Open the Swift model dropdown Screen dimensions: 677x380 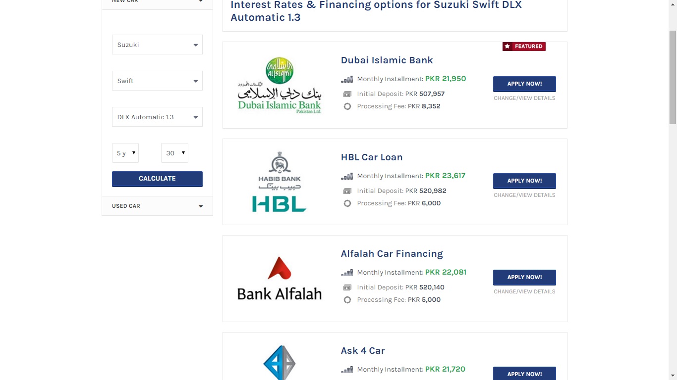[x=157, y=81]
